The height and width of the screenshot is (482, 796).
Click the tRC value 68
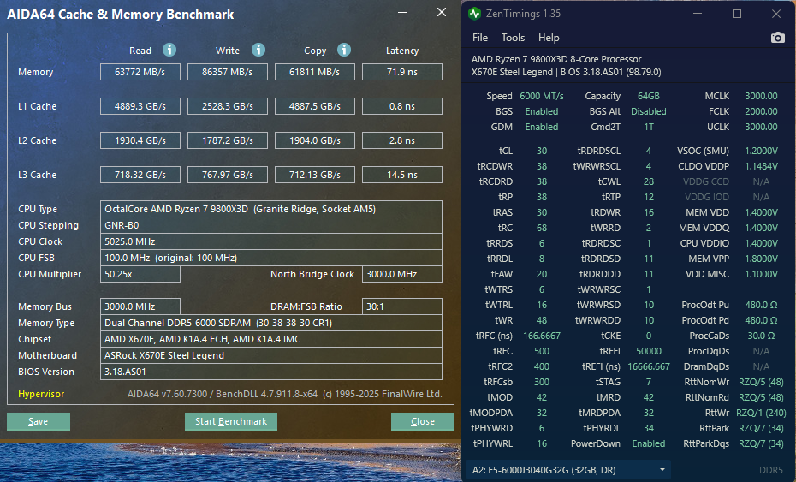click(542, 228)
